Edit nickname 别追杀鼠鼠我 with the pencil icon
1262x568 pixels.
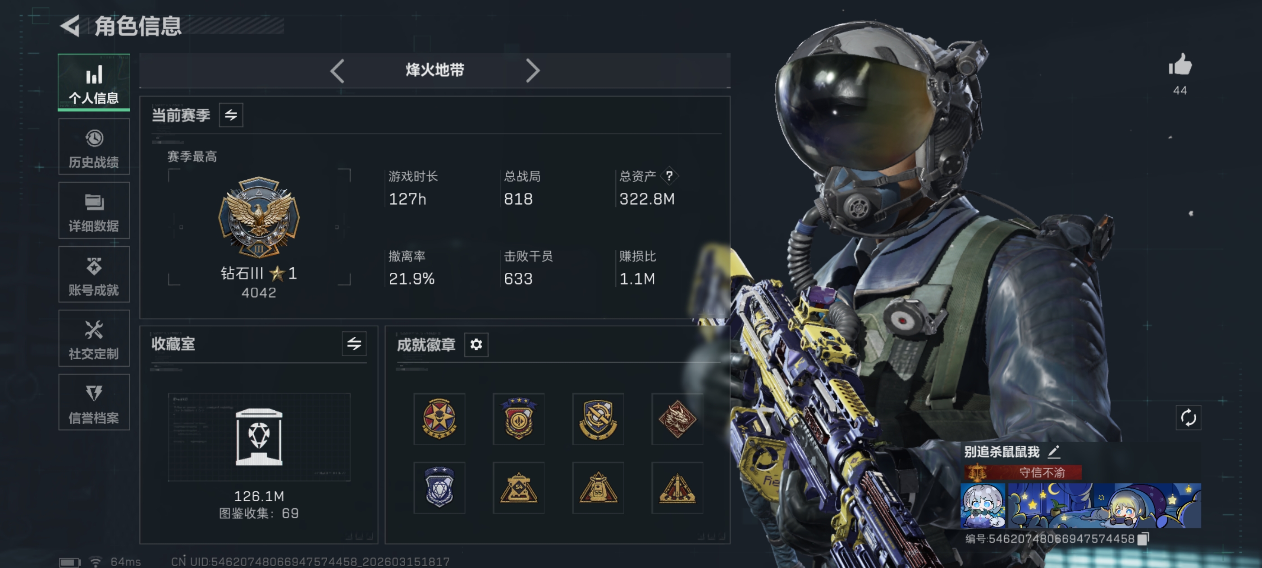coord(1054,451)
